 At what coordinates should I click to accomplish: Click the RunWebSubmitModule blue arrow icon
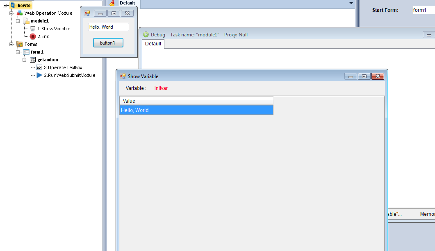[x=39, y=75]
